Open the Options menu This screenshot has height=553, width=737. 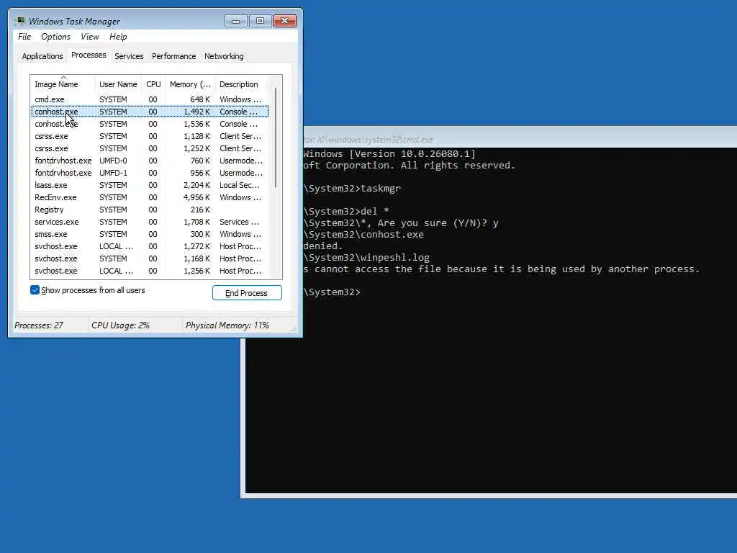55,37
